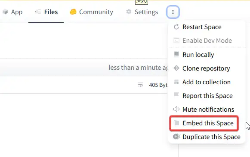Switch to the Files tab

46,12
